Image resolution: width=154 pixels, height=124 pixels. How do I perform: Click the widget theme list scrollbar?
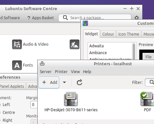(x=134, y=51)
